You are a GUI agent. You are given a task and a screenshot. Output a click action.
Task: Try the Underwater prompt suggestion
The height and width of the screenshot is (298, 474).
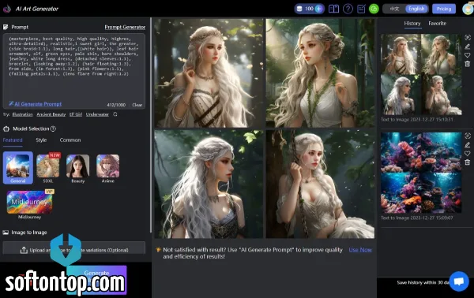(x=97, y=114)
